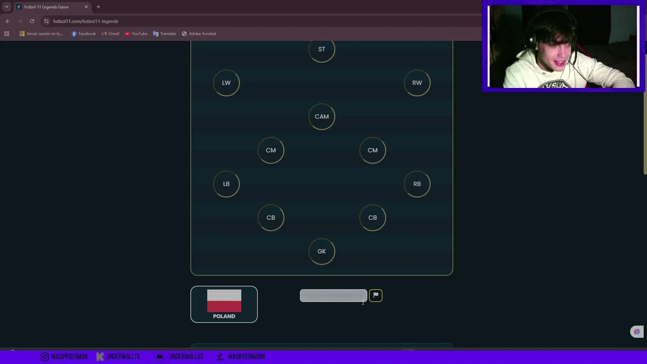Select the CAM position circle
647x364 pixels.
coord(321,116)
